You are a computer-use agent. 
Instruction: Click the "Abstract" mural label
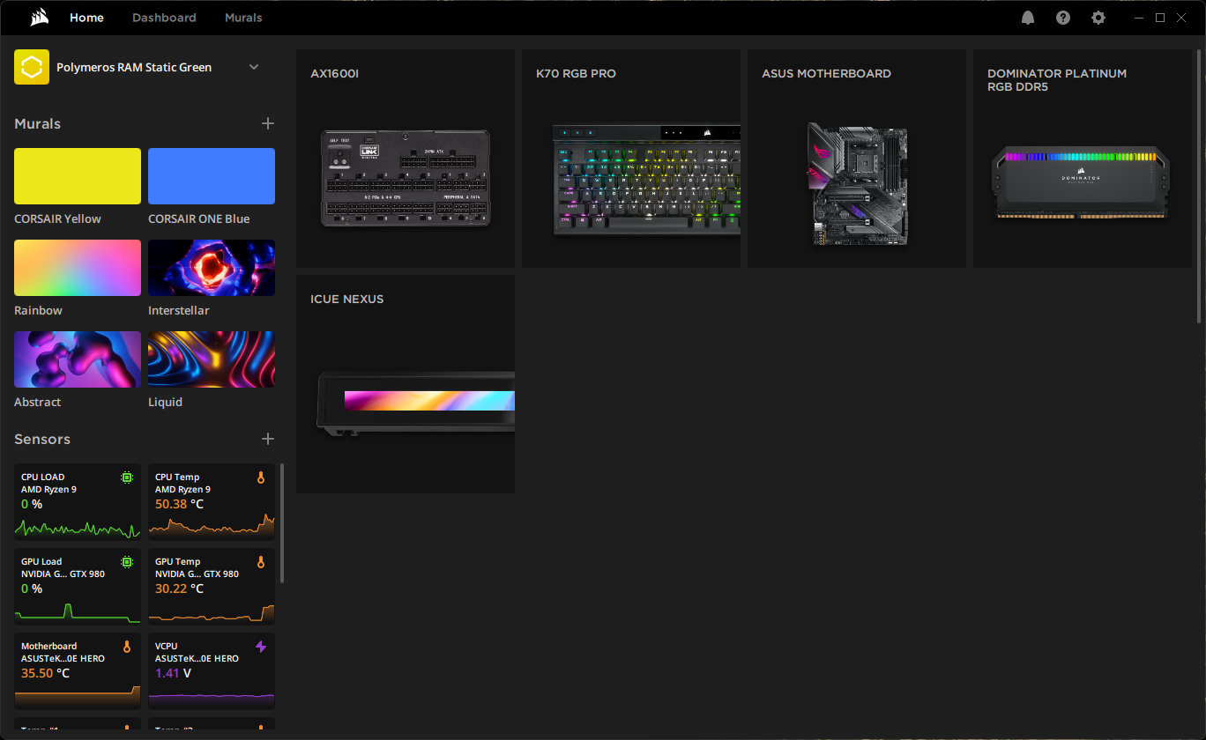point(38,402)
